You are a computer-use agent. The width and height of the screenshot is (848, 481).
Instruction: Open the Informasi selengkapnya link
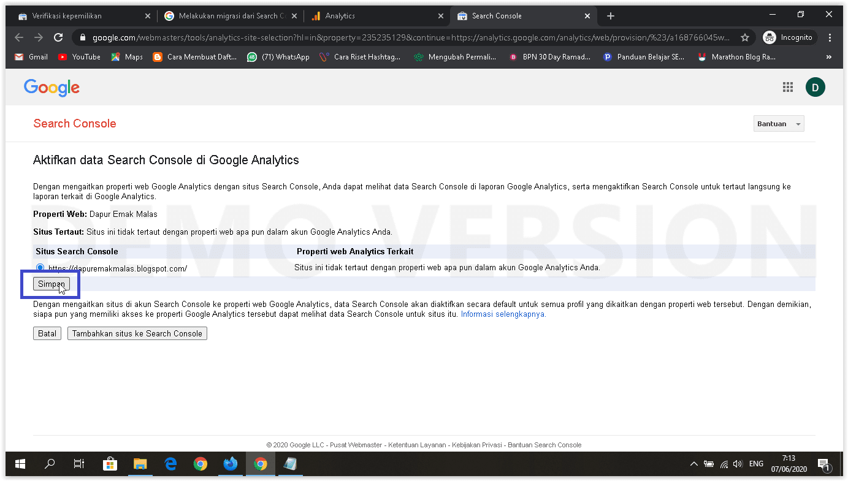click(503, 314)
